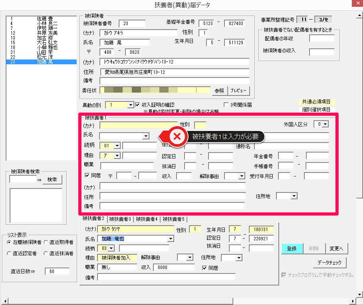Click the 収入 field showing 0000
Viewport: 363px width, 305px height.
tap(174, 267)
